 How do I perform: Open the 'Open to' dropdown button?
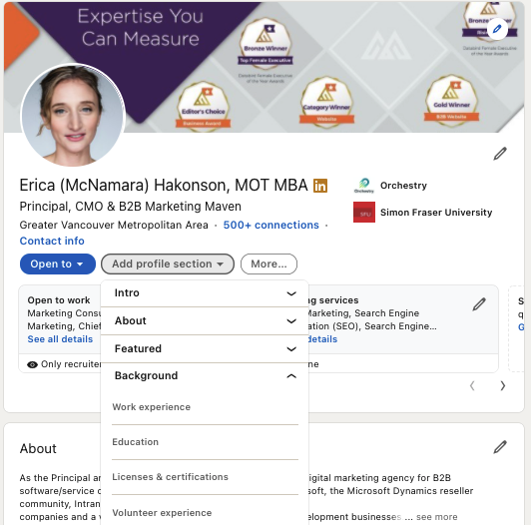[x=58, y=263]
